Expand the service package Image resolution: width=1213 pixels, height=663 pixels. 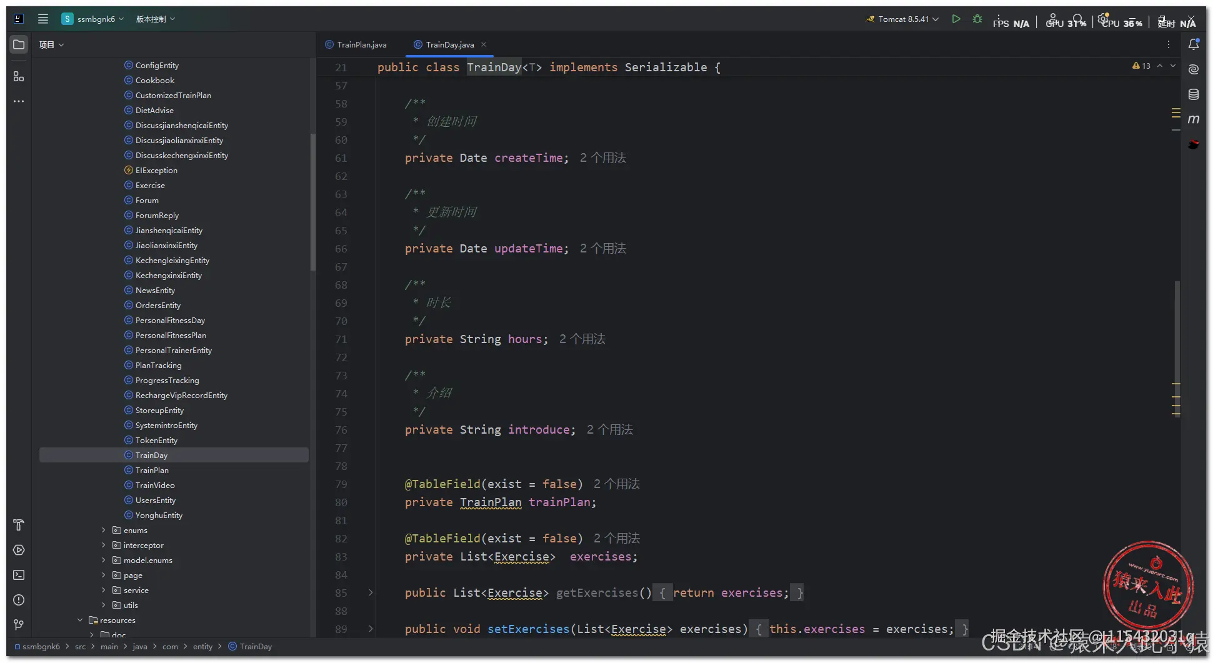point(104,590)
